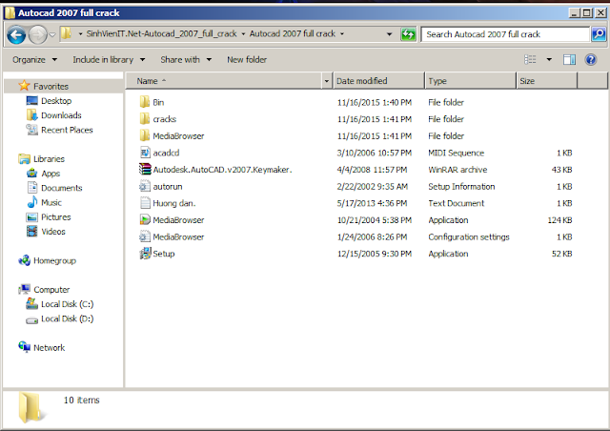Change your view icon in toolbar
The height and width of the screenshot is (431, 610).
[530, 59]
